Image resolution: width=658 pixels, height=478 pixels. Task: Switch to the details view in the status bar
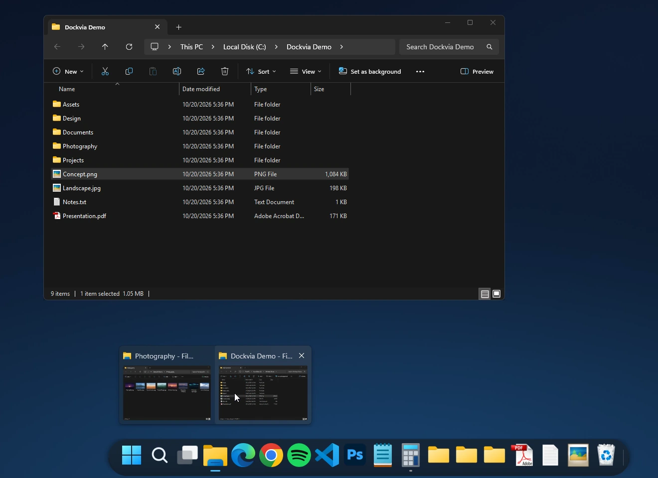[x=485, y=294]
